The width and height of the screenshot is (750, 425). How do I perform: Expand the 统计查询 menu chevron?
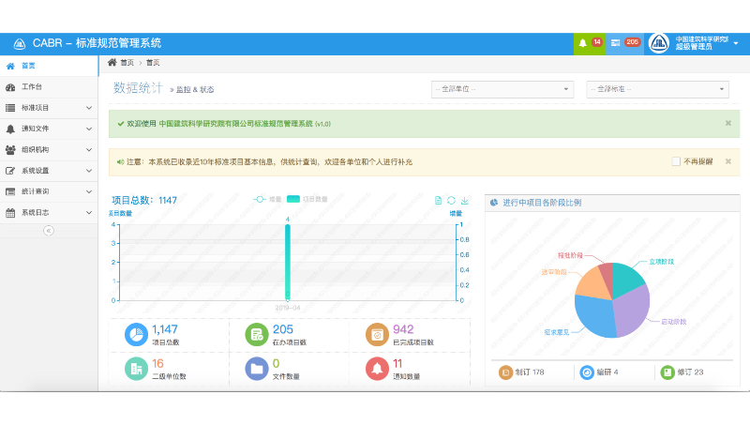coord(89,191)
